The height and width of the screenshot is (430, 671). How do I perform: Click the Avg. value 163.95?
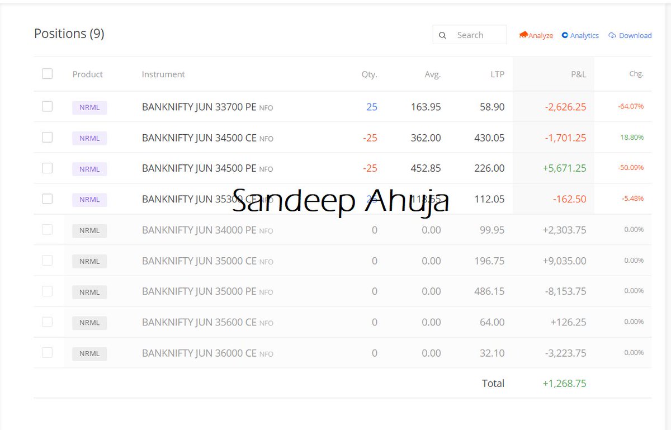(426, 107)
